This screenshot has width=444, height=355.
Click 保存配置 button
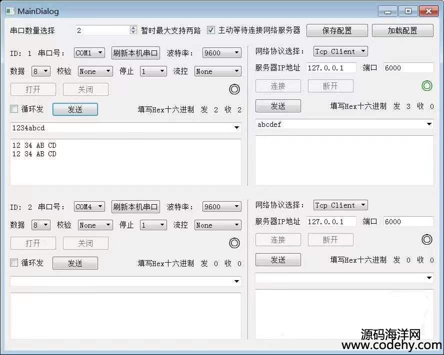tap(337, 30)
